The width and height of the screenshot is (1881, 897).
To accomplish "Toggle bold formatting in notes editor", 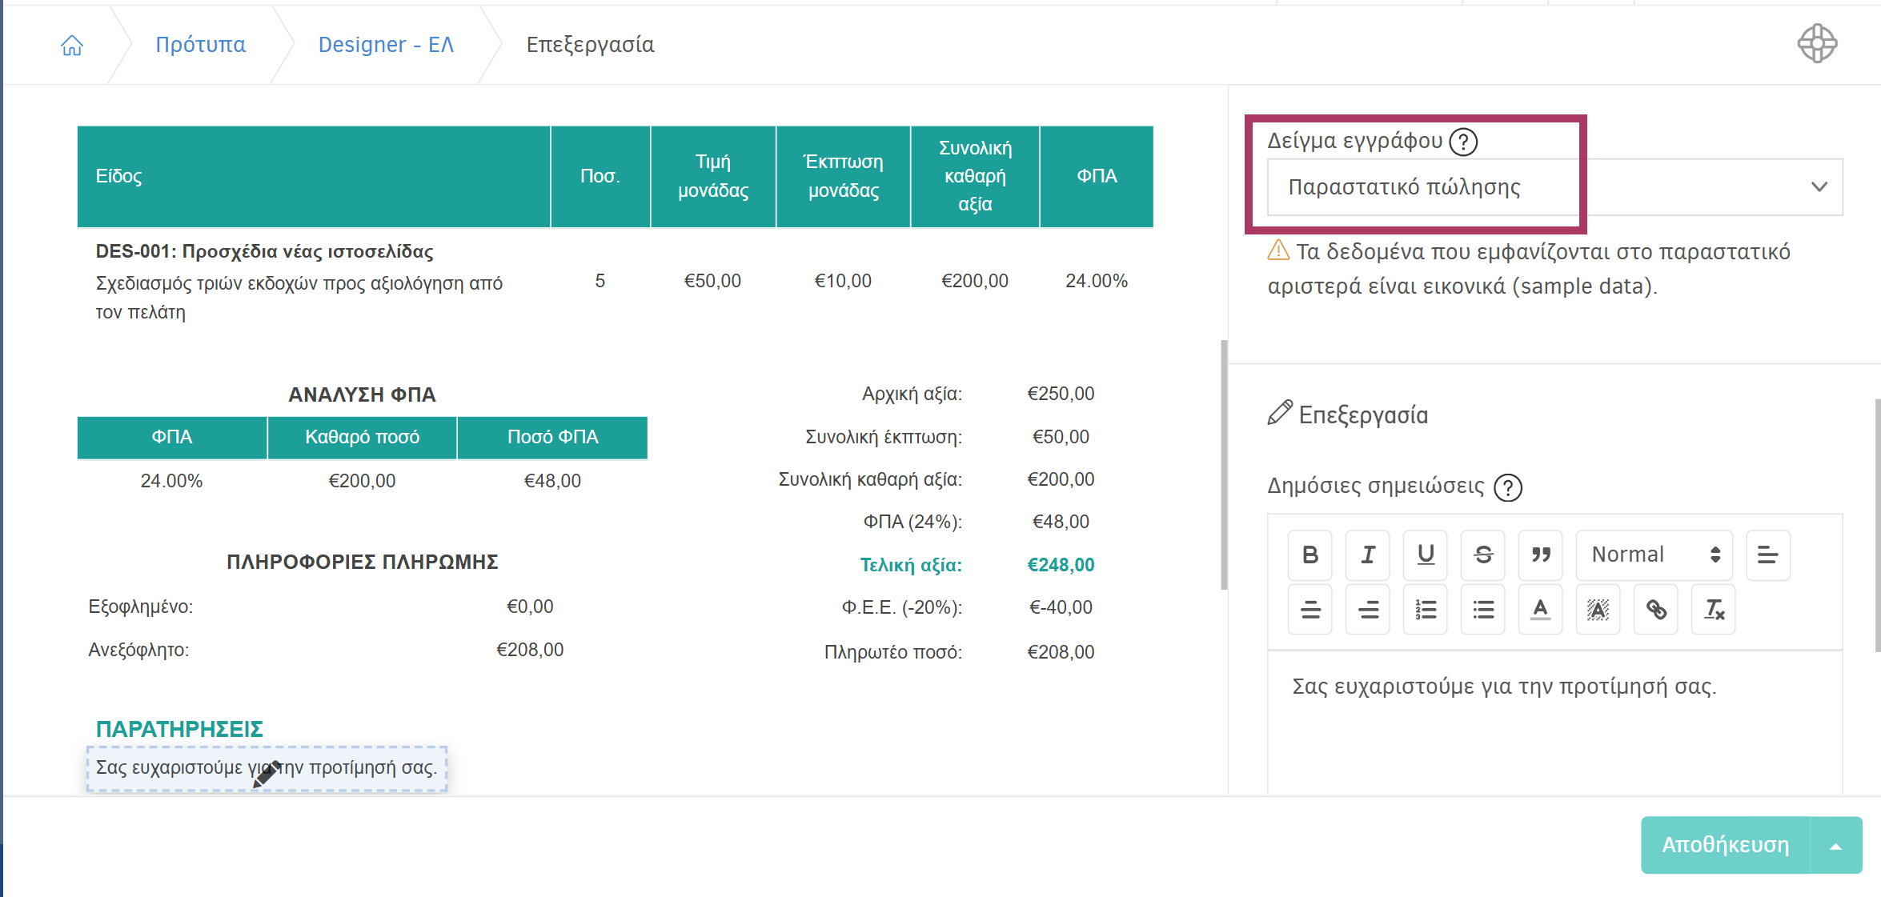I will 1309,555.
